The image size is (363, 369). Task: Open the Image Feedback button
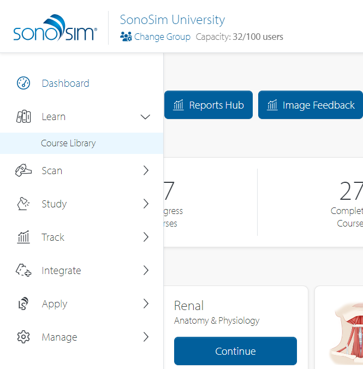(x=311, y=105)
